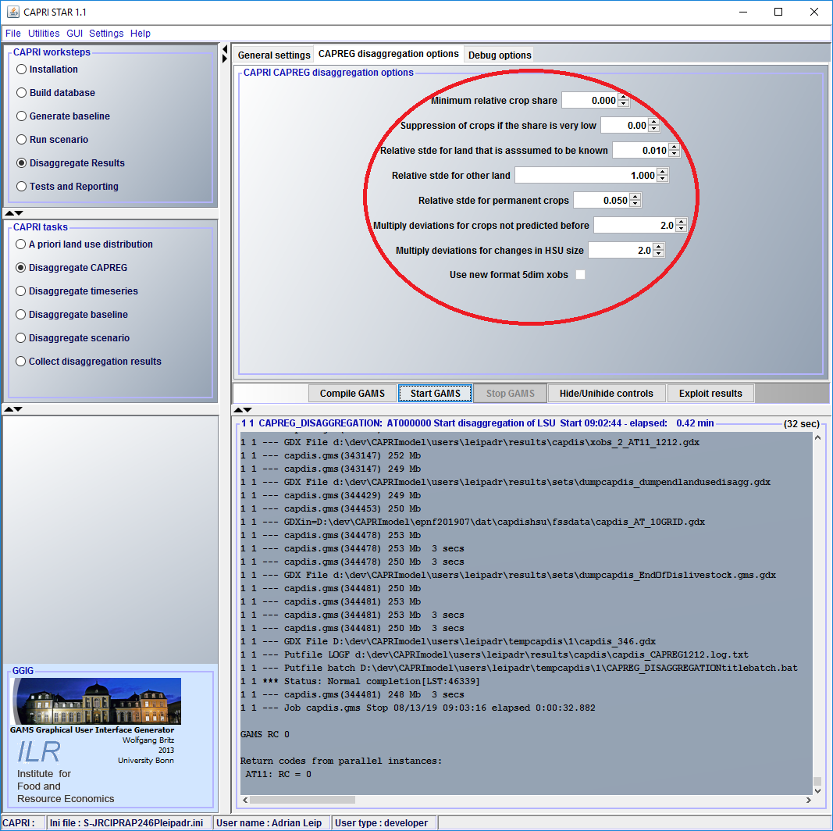
Task: Switch to the General settings tab
Action: click(x=274, y=55)
